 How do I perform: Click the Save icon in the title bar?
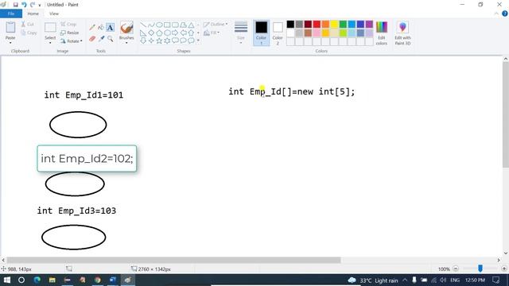[15, 5]
